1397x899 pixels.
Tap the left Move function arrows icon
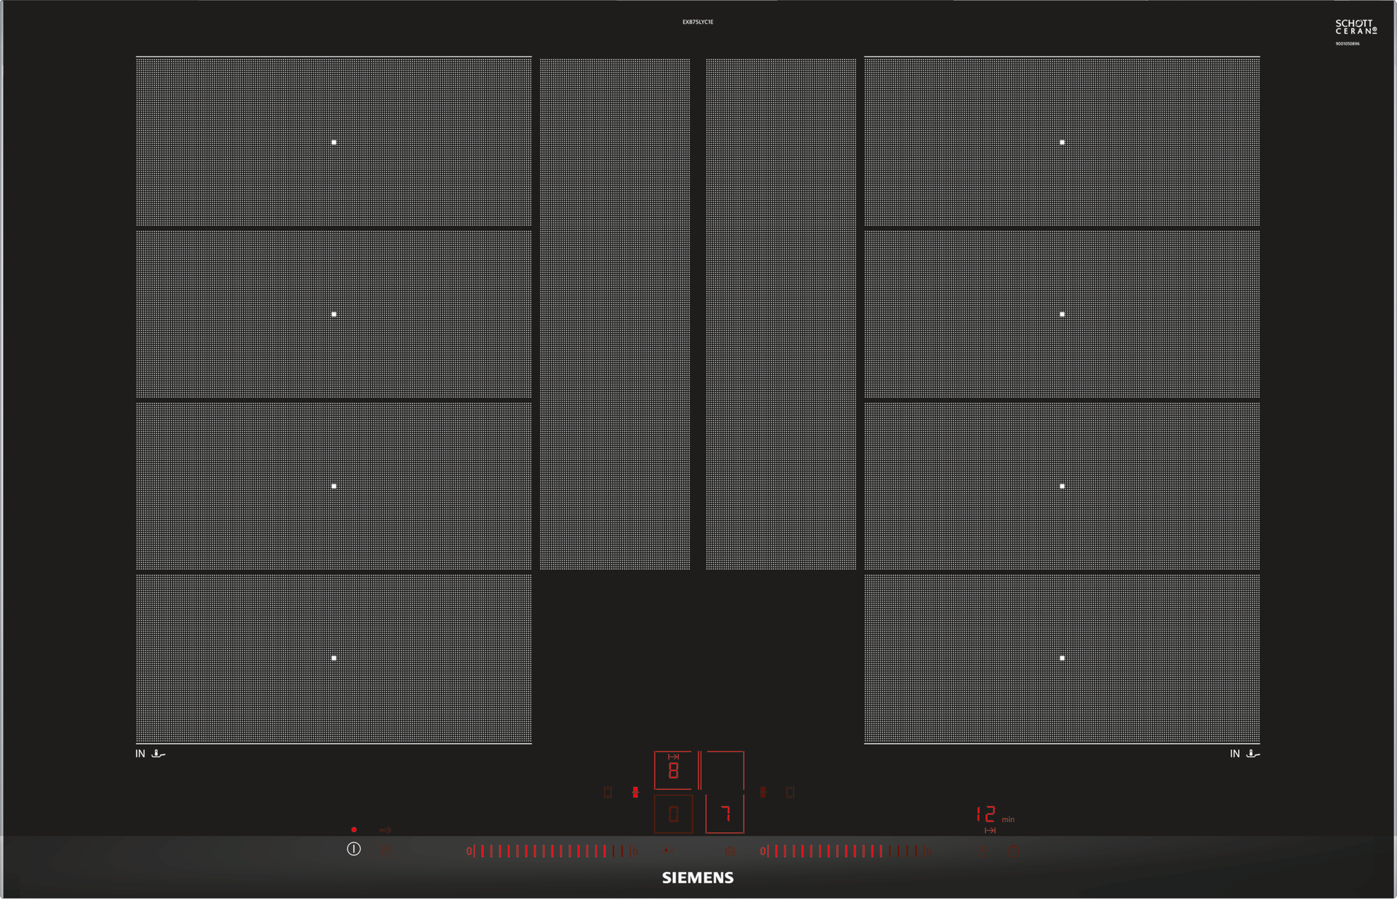(608, 792)
